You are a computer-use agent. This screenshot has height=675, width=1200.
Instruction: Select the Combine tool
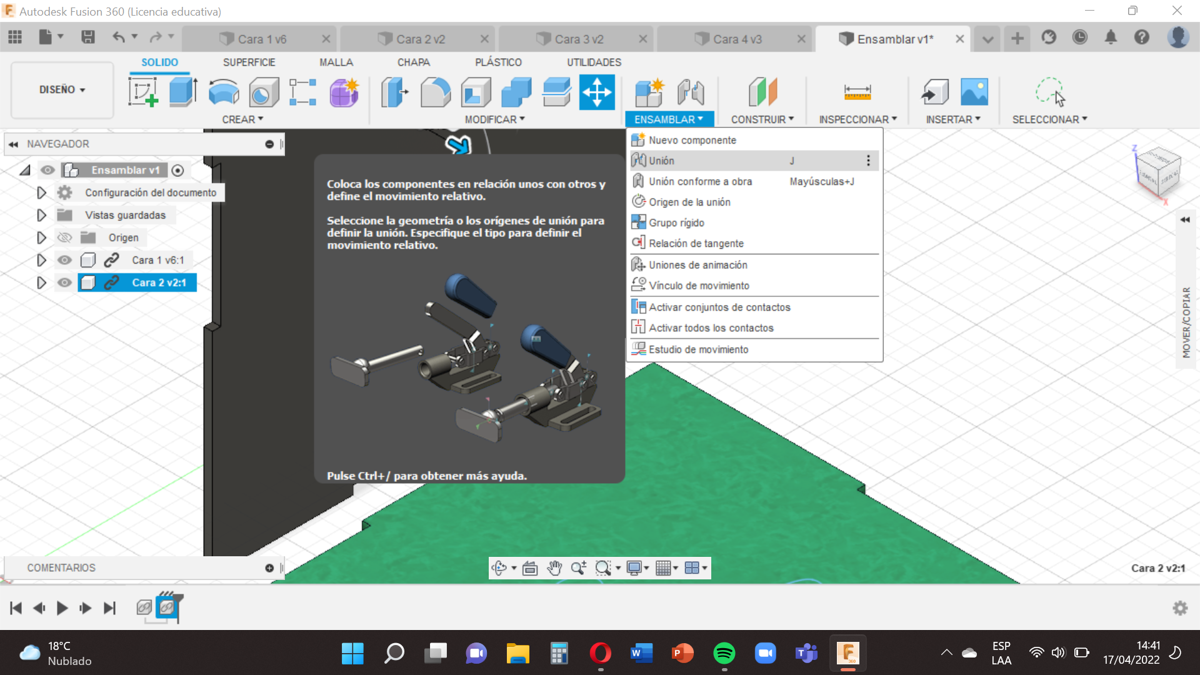click(516, 92)
